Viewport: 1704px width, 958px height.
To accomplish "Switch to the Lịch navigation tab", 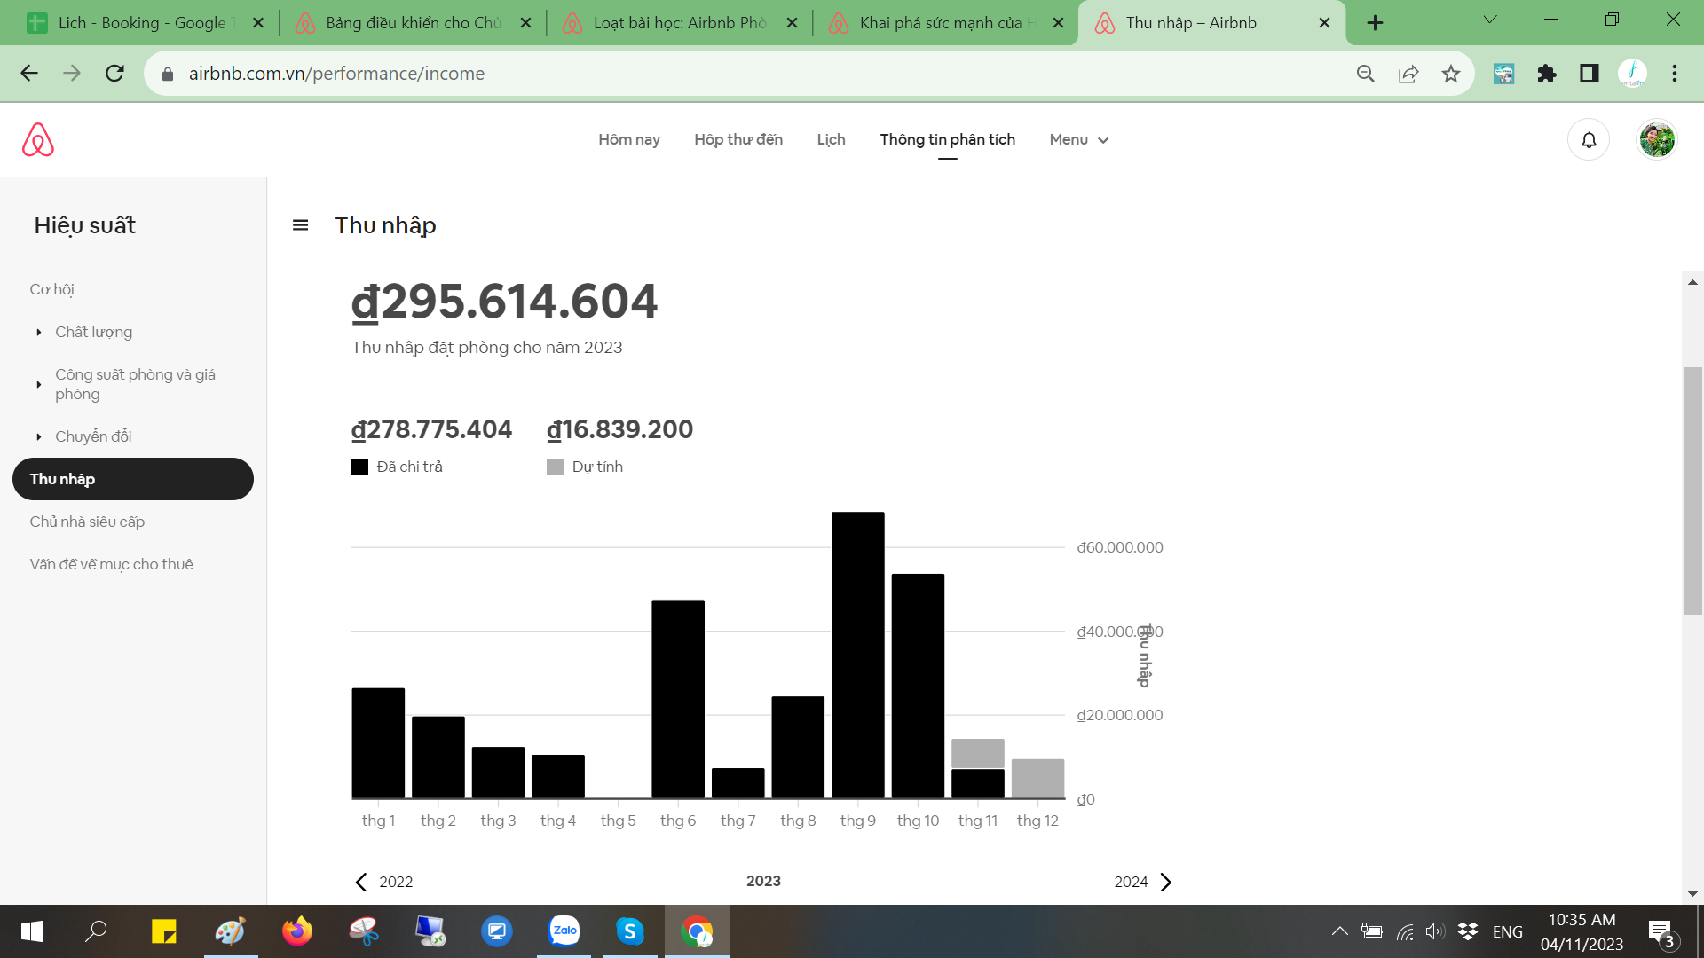I will pyautogui.click(x=831, y=140).
